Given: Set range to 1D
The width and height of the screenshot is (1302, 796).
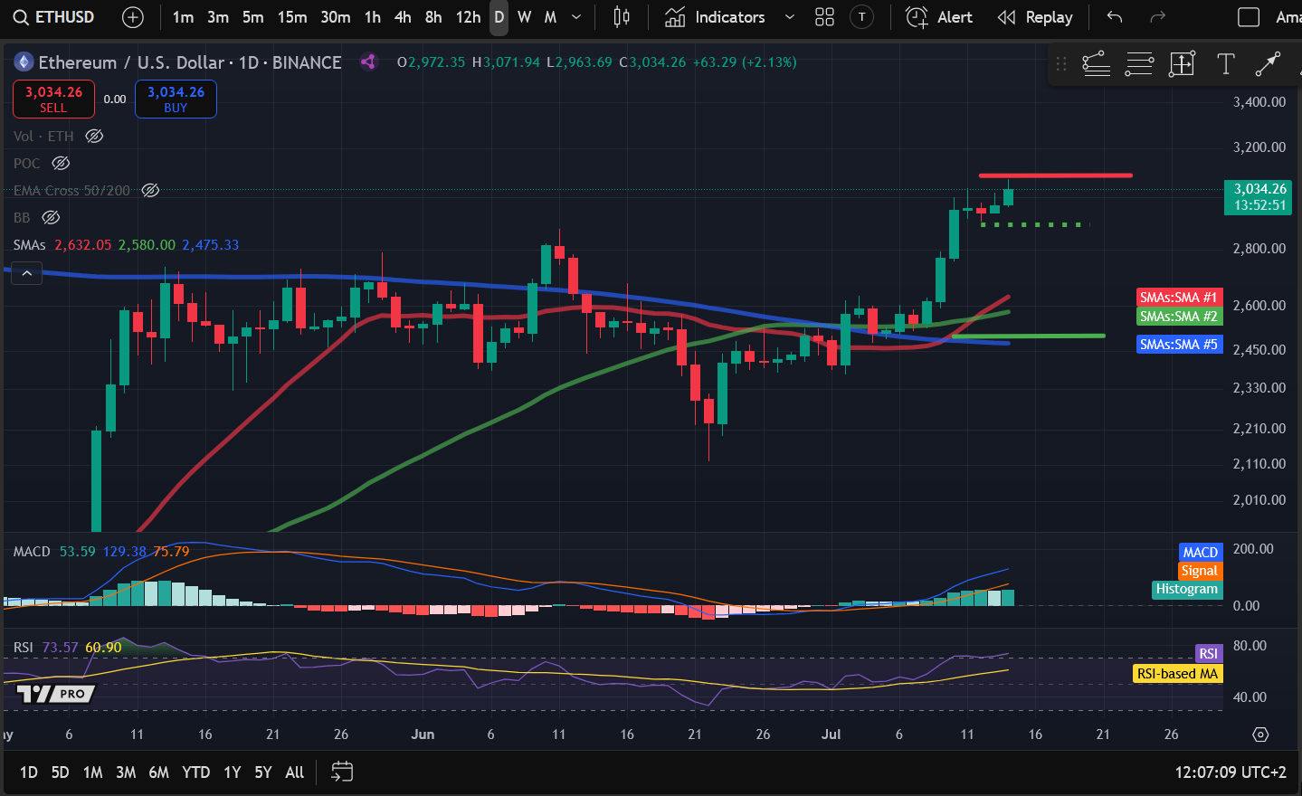Looking at the screenshot, I should [x=29, y=772].
